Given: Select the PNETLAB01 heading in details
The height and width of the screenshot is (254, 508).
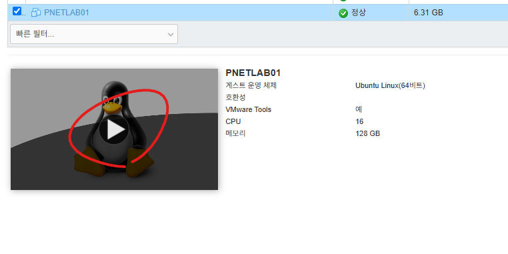Looking at the screenshot, I should click(253, 73).
